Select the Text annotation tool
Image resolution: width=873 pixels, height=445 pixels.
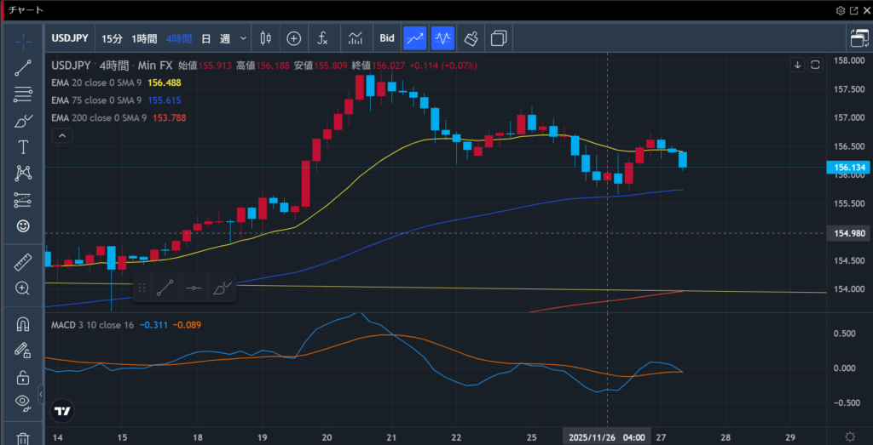[23, 147]
